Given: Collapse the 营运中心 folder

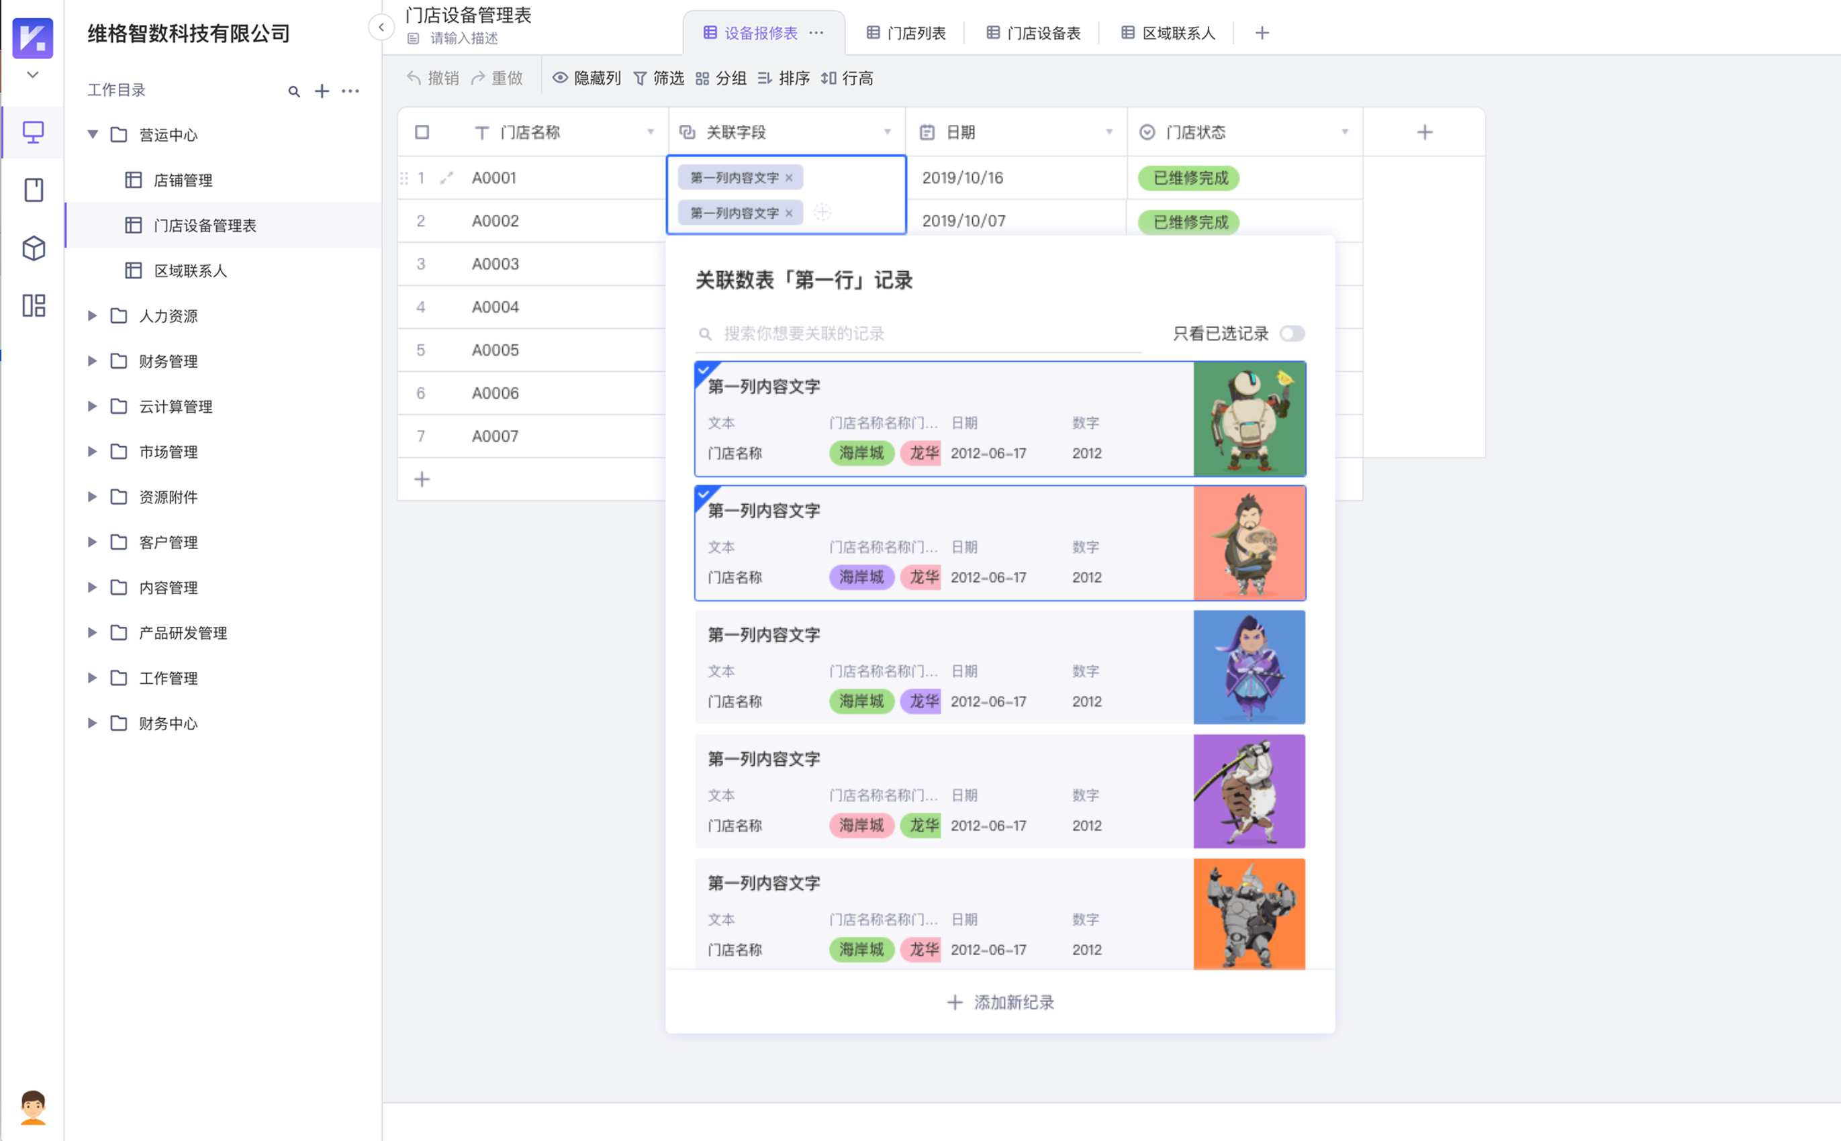Looking at the screenshot, I should tap(92, 134).
